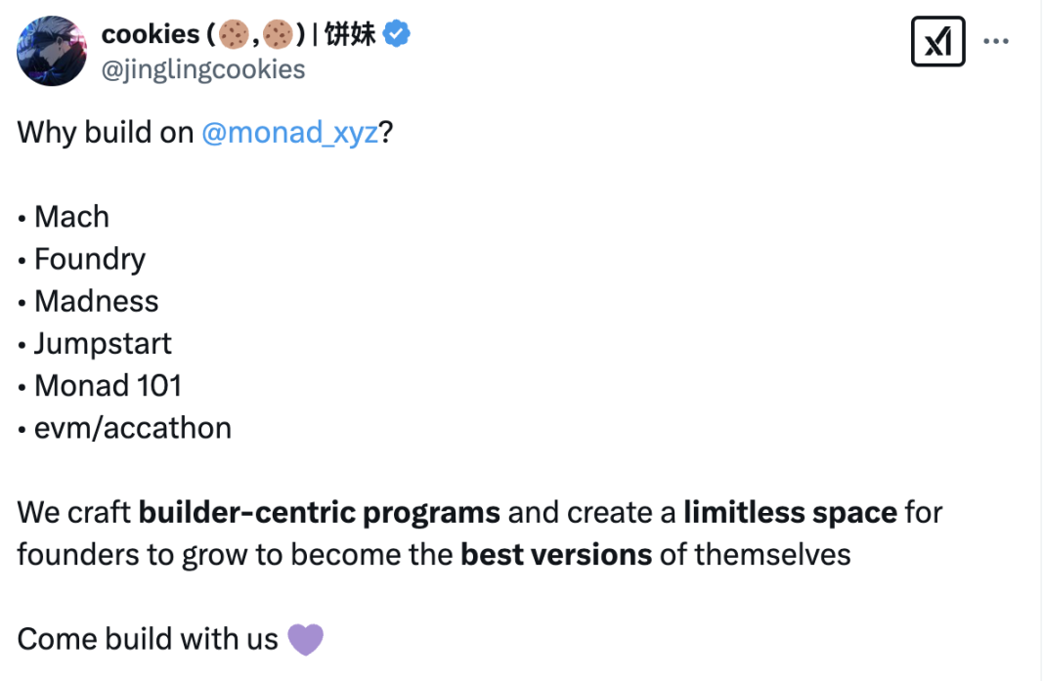Viewport: 1043px width, 681px height.
Task: Click the blue verified checkmark badge
Action: click(x=394, y=32)
